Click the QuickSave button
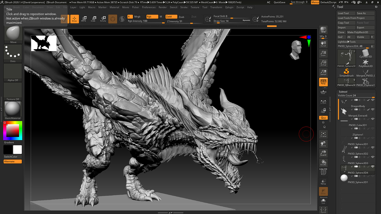This screenshot has width=381, height=214. pyautogui.click(x=280, y=2)
